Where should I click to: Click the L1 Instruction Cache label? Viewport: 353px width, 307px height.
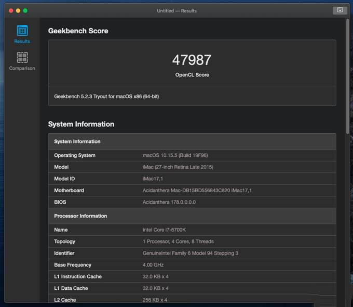coord(78,276)
